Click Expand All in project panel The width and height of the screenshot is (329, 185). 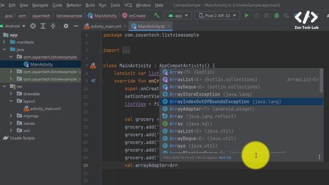pyautogui.click(x=43, y=26)
